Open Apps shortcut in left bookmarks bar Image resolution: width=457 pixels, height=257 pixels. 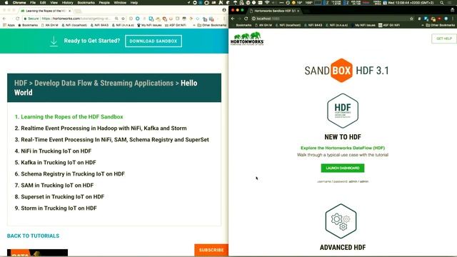(x=9, y=26)
